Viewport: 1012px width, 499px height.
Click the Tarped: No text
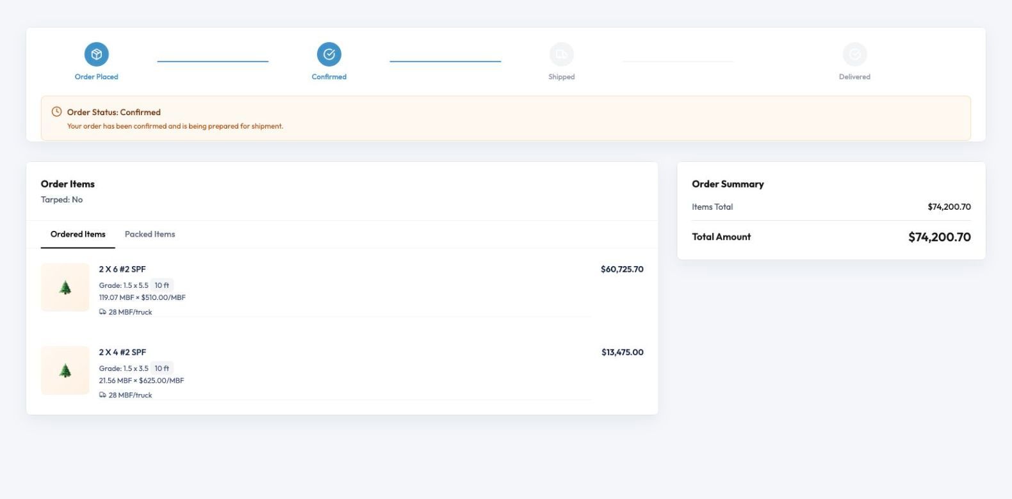tap(62, 200)
